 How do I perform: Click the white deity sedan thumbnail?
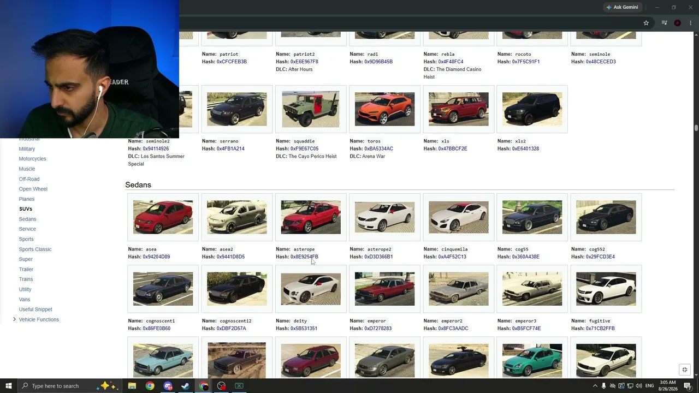[311, 289]
